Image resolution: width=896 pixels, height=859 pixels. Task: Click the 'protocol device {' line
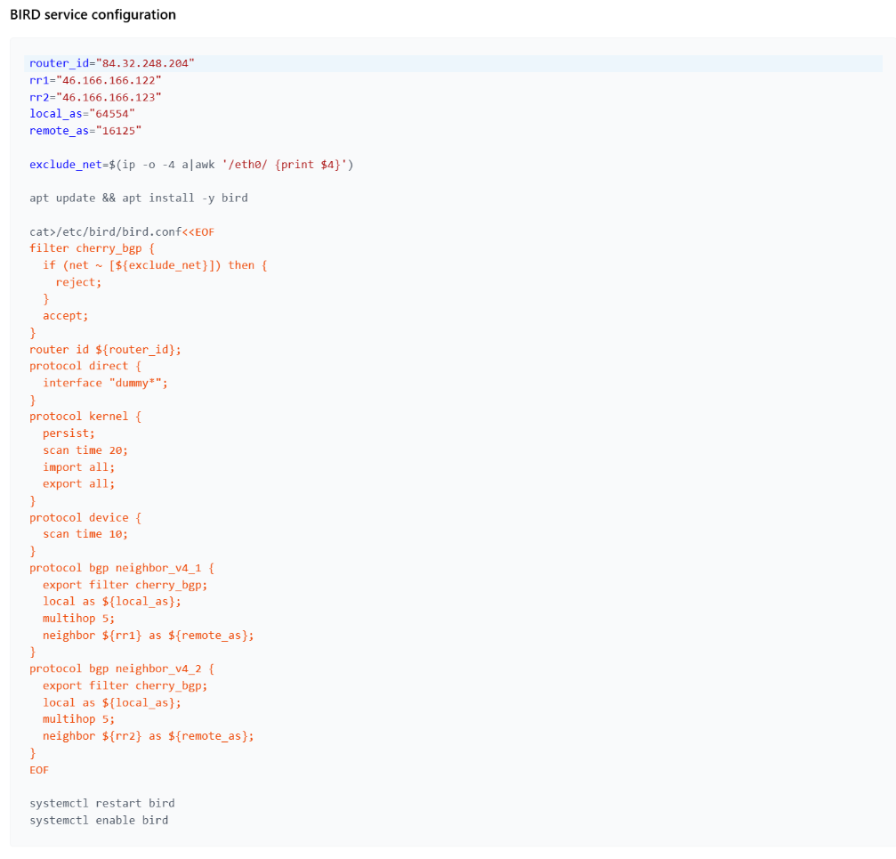(x=85, y=517)
